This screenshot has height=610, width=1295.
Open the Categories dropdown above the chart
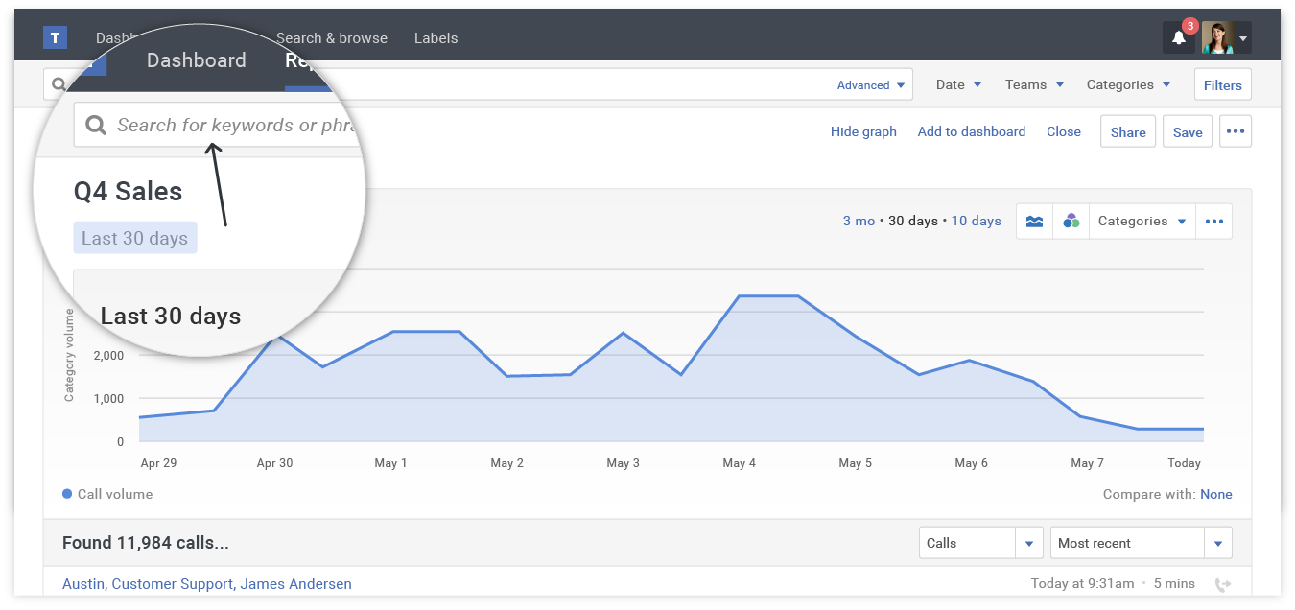1142,221
